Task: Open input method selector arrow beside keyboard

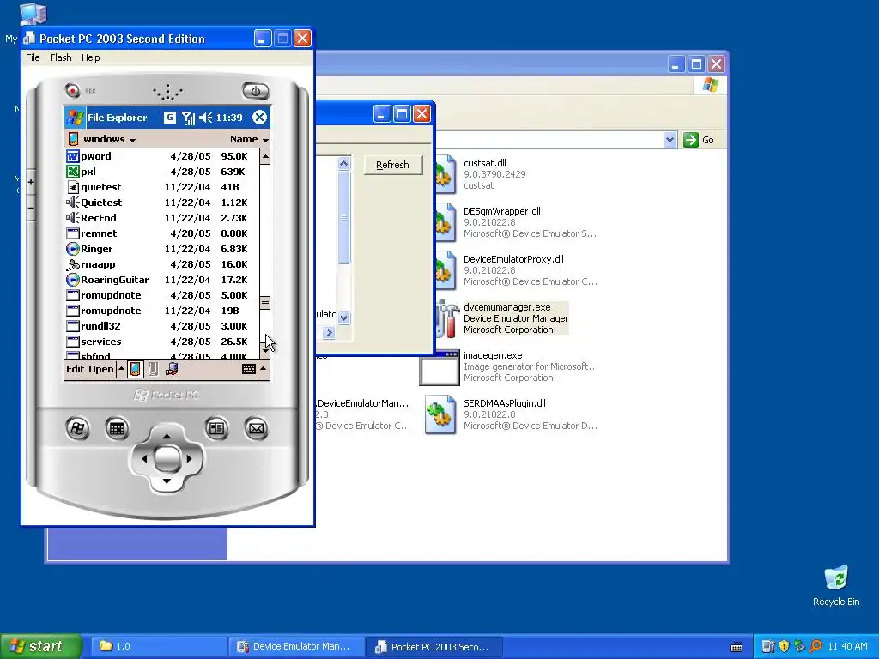Action: pos(264,369)
